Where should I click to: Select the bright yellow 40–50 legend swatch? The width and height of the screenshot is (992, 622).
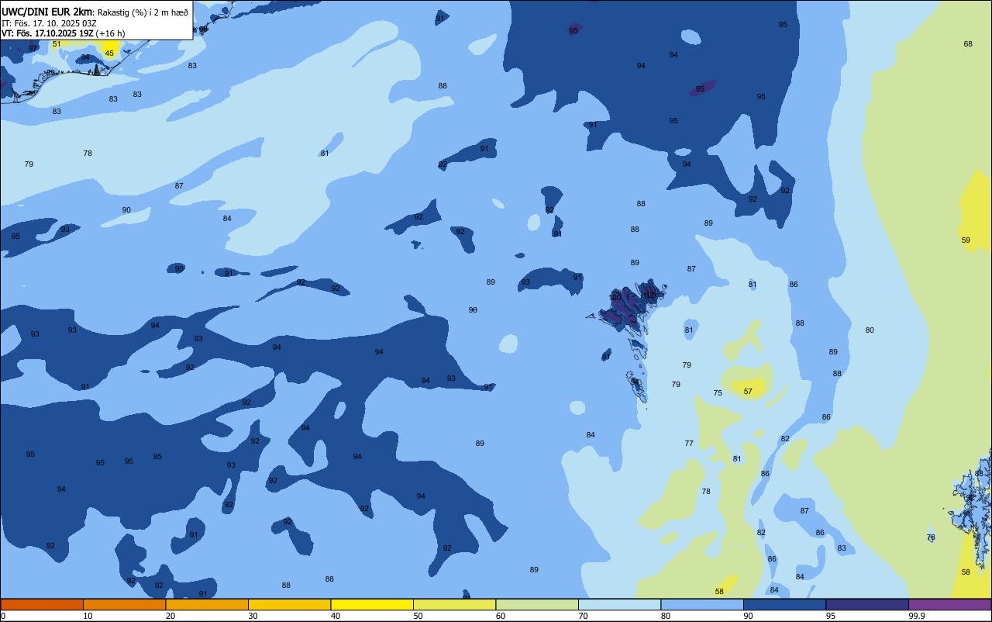pos(372,604)
